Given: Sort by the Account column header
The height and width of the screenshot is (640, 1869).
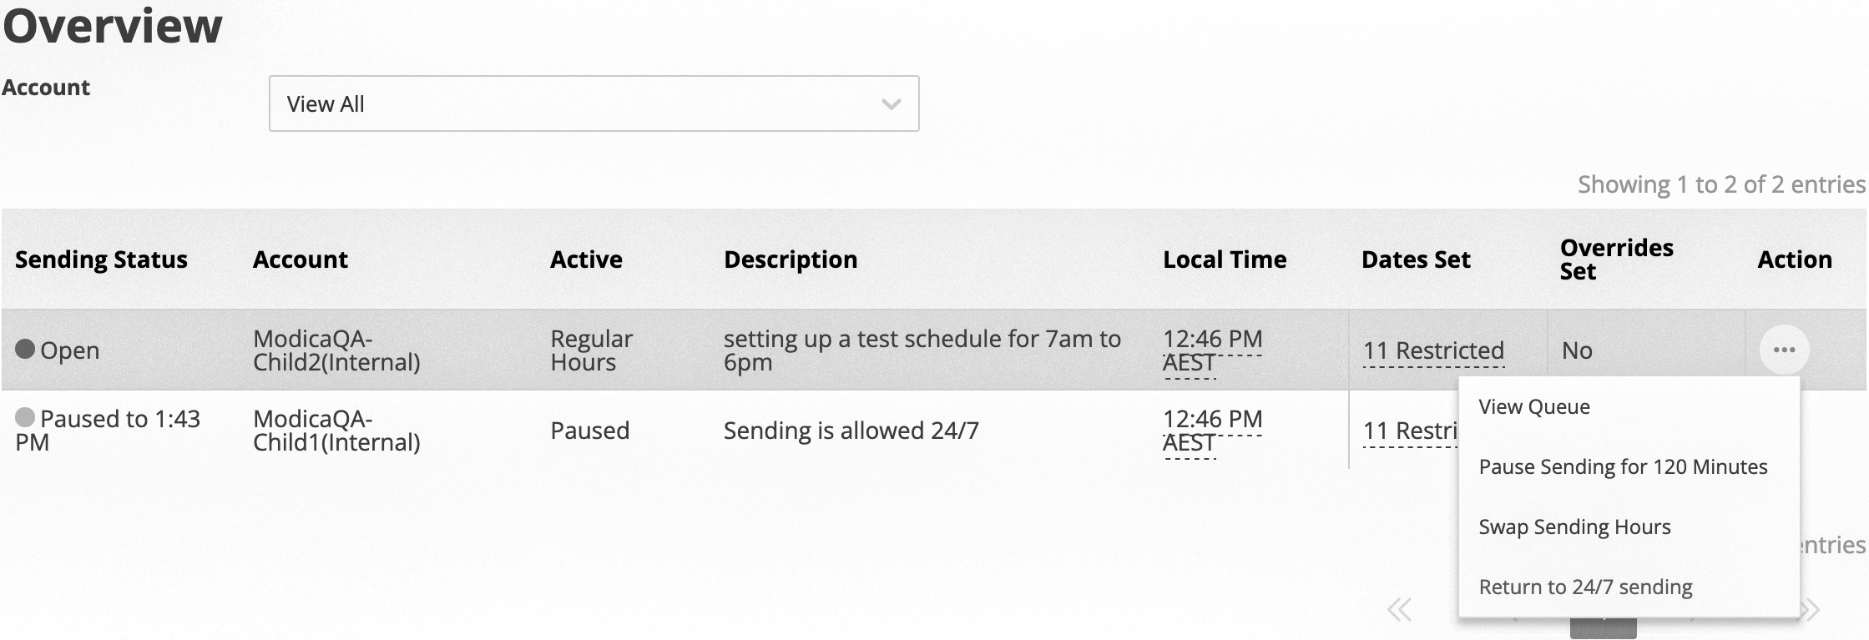Looking at the screenshot, I should pos(301,260).
